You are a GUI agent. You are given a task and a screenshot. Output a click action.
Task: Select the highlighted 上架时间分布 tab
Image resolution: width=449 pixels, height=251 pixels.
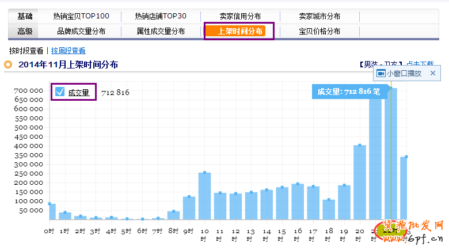[240, 31]
